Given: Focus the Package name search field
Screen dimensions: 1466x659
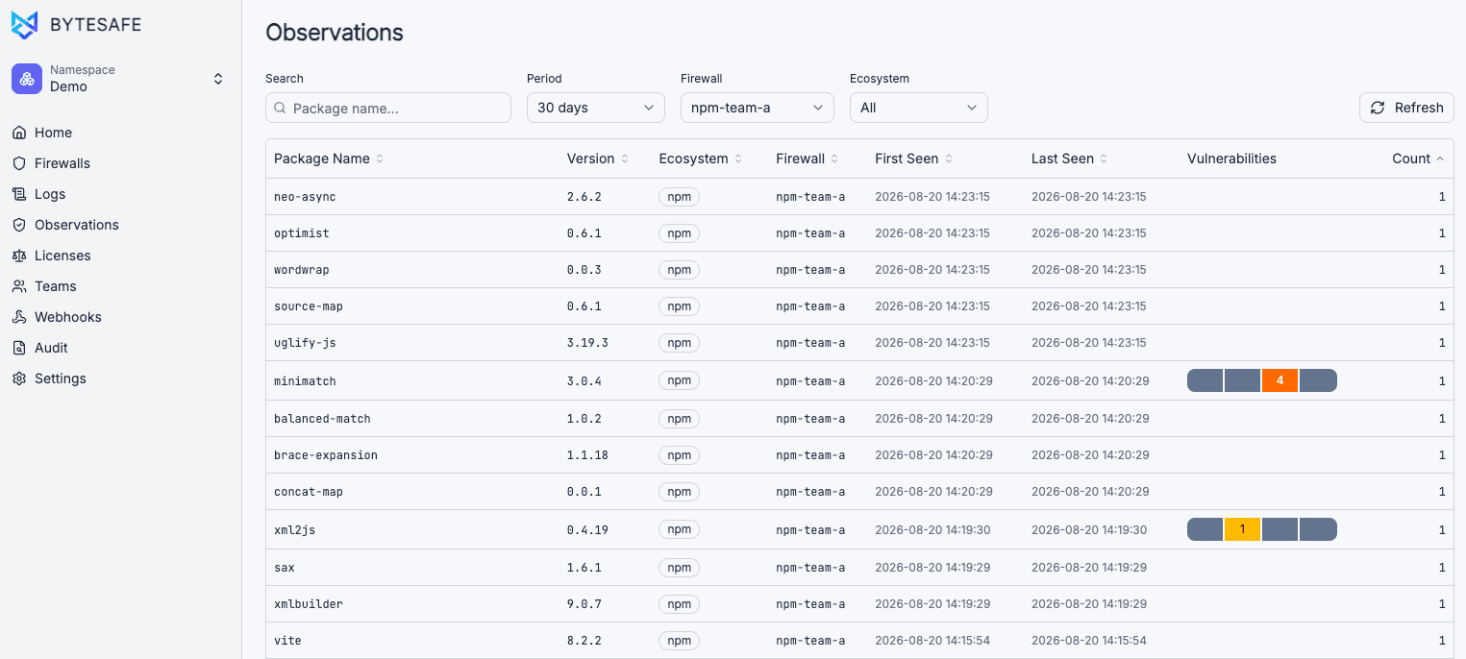Looking at the screenshot, I should tap(388, 108).
